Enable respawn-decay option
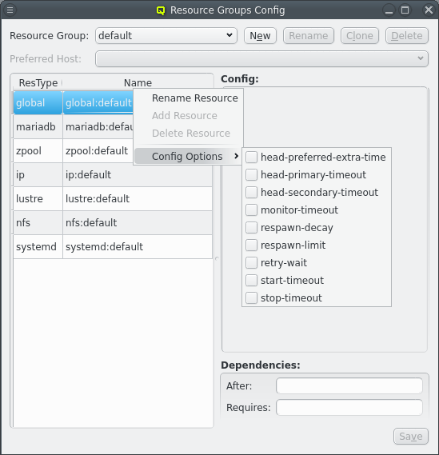 [x=251, y=228]
